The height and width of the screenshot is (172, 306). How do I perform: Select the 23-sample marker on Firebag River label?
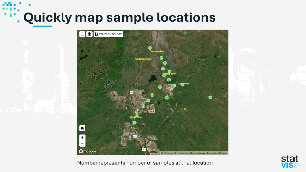(x=164, y=75)
